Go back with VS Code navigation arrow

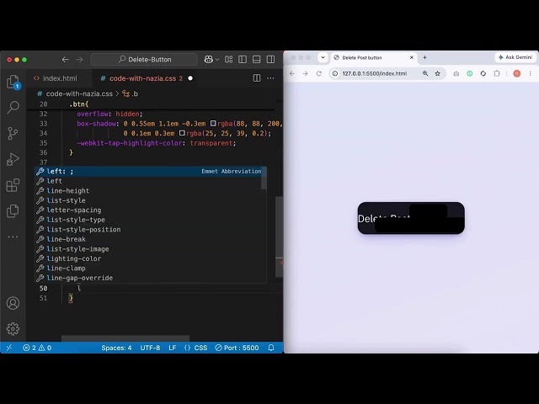pos(66,60)
